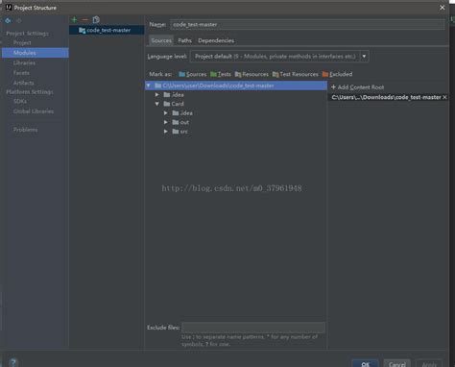Mark selected folder as Tests
Viewport: 455px width, 367px height.
click(x=221, y=74)
